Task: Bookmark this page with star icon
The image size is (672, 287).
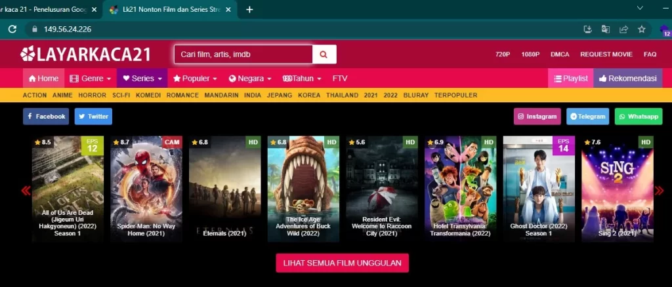Action: tap(642, 29)
